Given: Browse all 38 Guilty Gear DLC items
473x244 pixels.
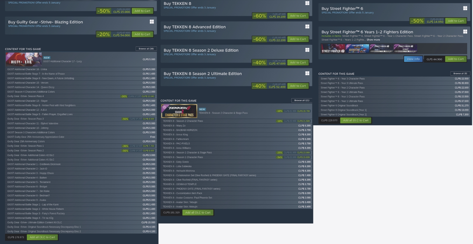Looking at the screenshot, I should [x=146, y=49].
